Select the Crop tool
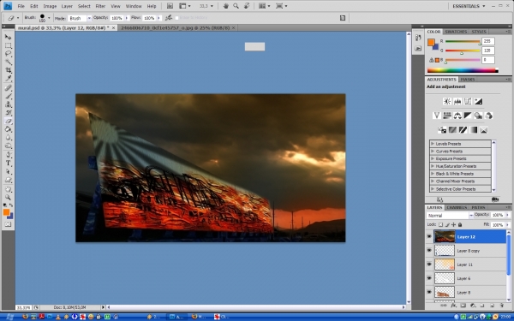The height and width of the screenshot is (321, 514). pyautogui.click(x=9, y=70)
